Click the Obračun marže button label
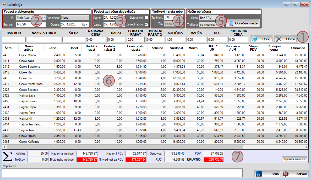 246,23
